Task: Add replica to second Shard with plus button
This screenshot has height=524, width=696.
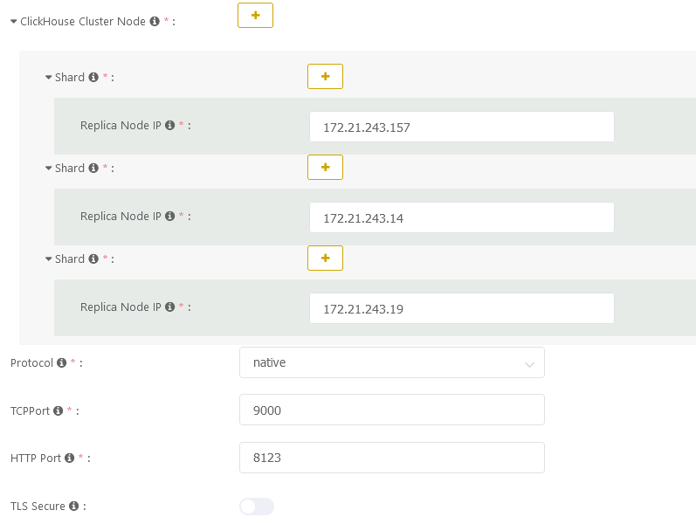Action: pos(325,168)
